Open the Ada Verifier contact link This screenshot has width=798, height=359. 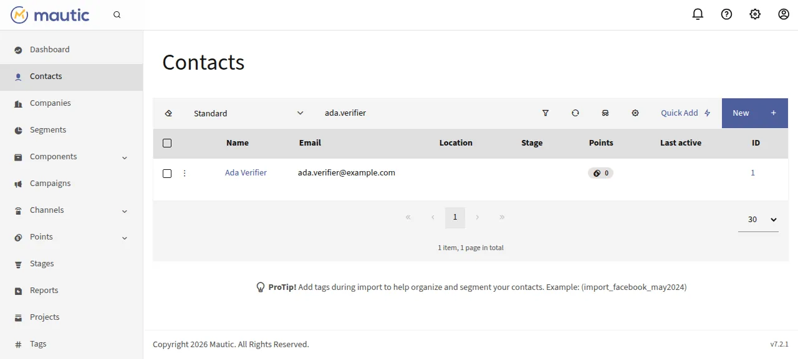[246, 173]
